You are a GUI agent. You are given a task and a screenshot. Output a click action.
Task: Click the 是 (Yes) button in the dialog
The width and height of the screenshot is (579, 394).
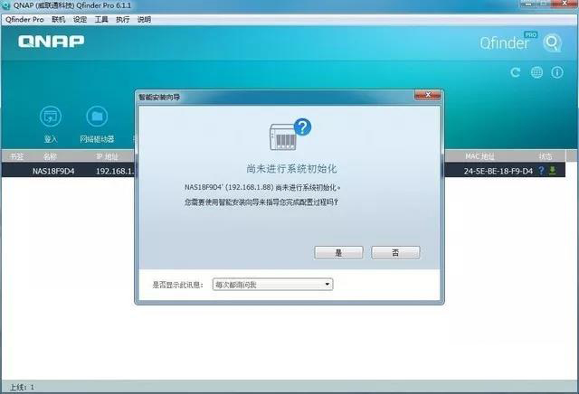point(338,253)
